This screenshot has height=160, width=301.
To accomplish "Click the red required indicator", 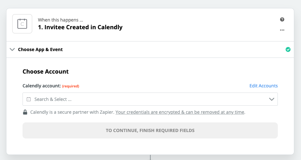I will coord(71,86).
